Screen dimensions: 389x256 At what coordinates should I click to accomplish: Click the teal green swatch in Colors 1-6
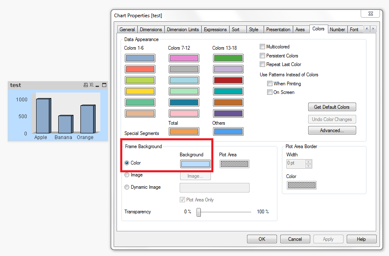(140, 102)
